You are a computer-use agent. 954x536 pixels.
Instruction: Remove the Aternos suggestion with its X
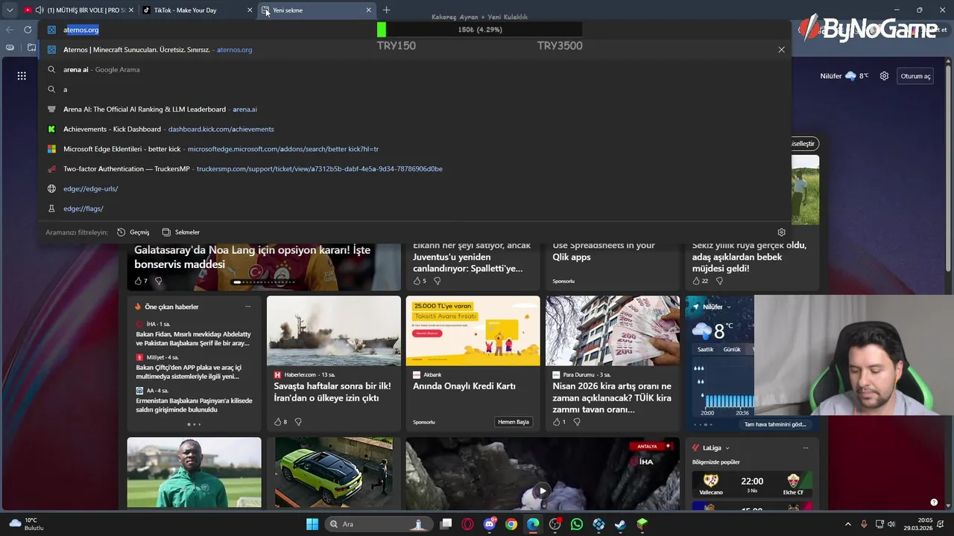pos(781,50)
